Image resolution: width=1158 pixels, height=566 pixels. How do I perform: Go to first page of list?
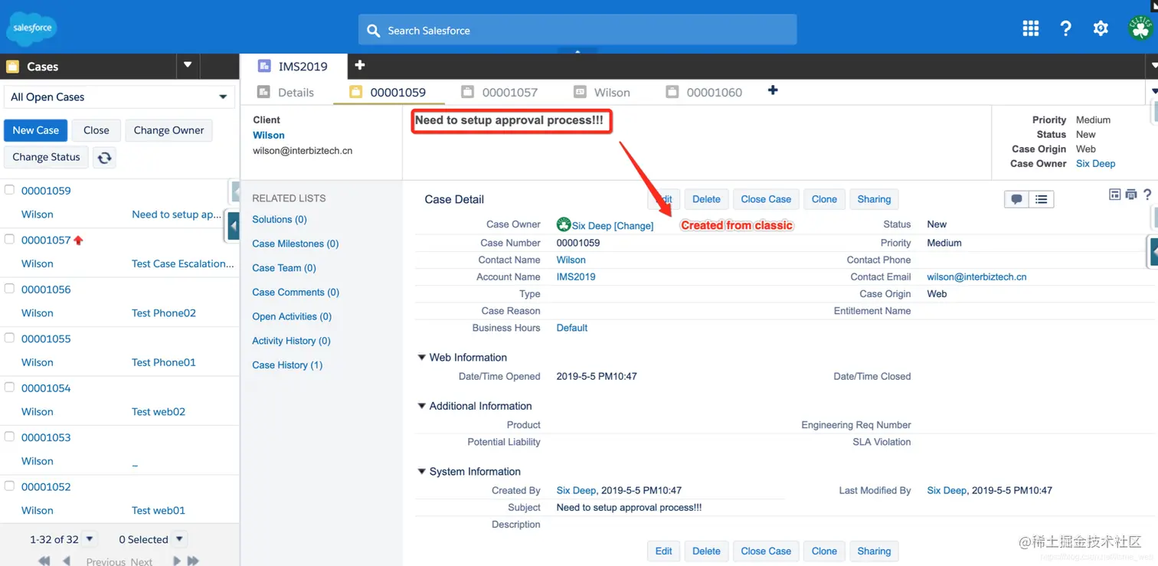(44, 561)
